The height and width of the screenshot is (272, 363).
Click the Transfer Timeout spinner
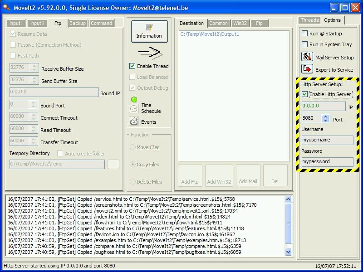(x=34, y=141)
